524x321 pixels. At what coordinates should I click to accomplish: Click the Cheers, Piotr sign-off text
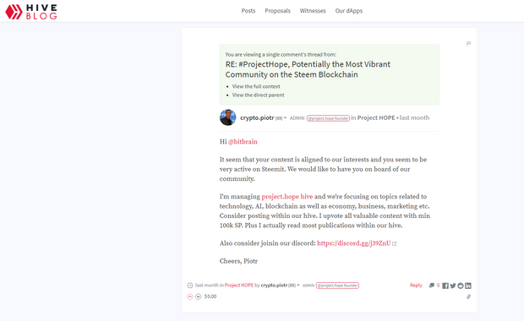(x=238, y=261)
